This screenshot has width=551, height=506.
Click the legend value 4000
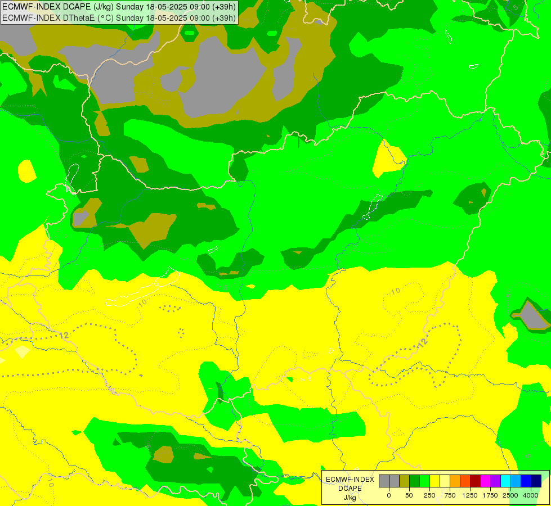coord(531,495)
